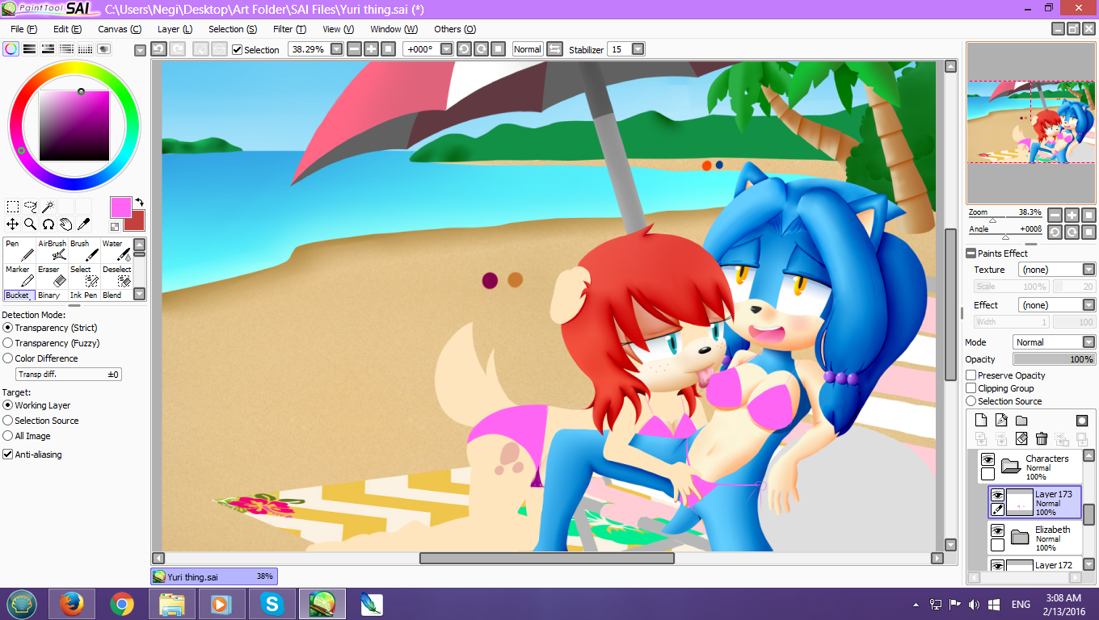Select the rectangular Selection tool
This screenshot has height=620, width=1099.
(13, 207)
